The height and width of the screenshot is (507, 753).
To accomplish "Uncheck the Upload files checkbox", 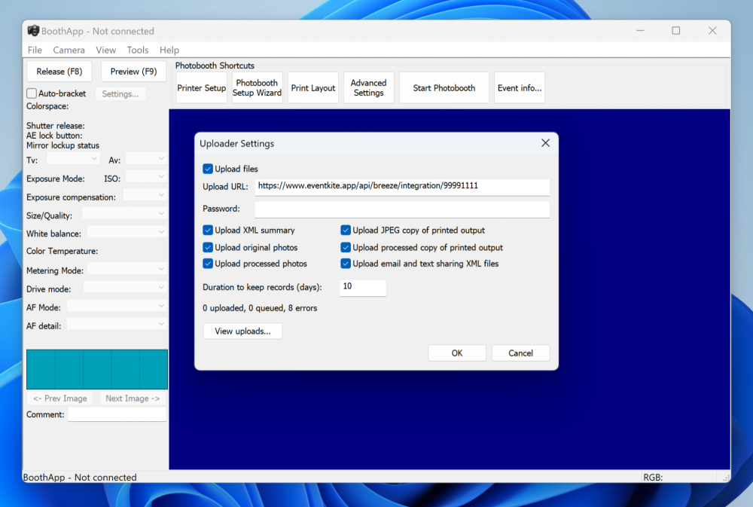I will [209, 170].
